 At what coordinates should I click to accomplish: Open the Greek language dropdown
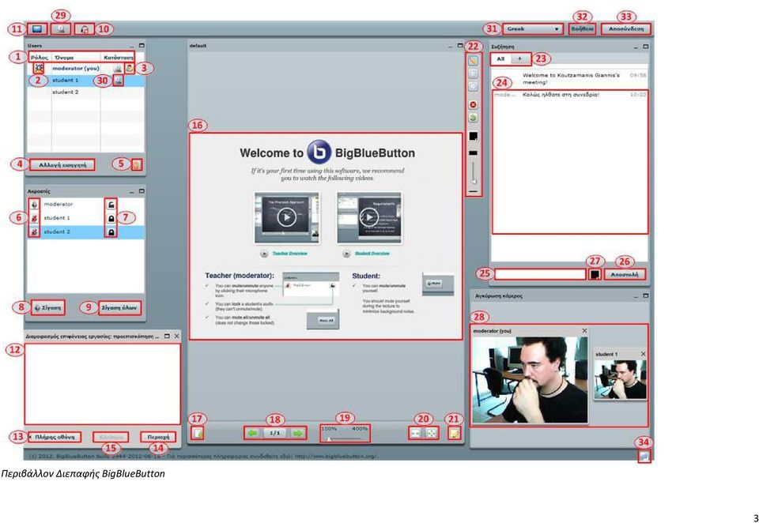[x=532, y=29]
